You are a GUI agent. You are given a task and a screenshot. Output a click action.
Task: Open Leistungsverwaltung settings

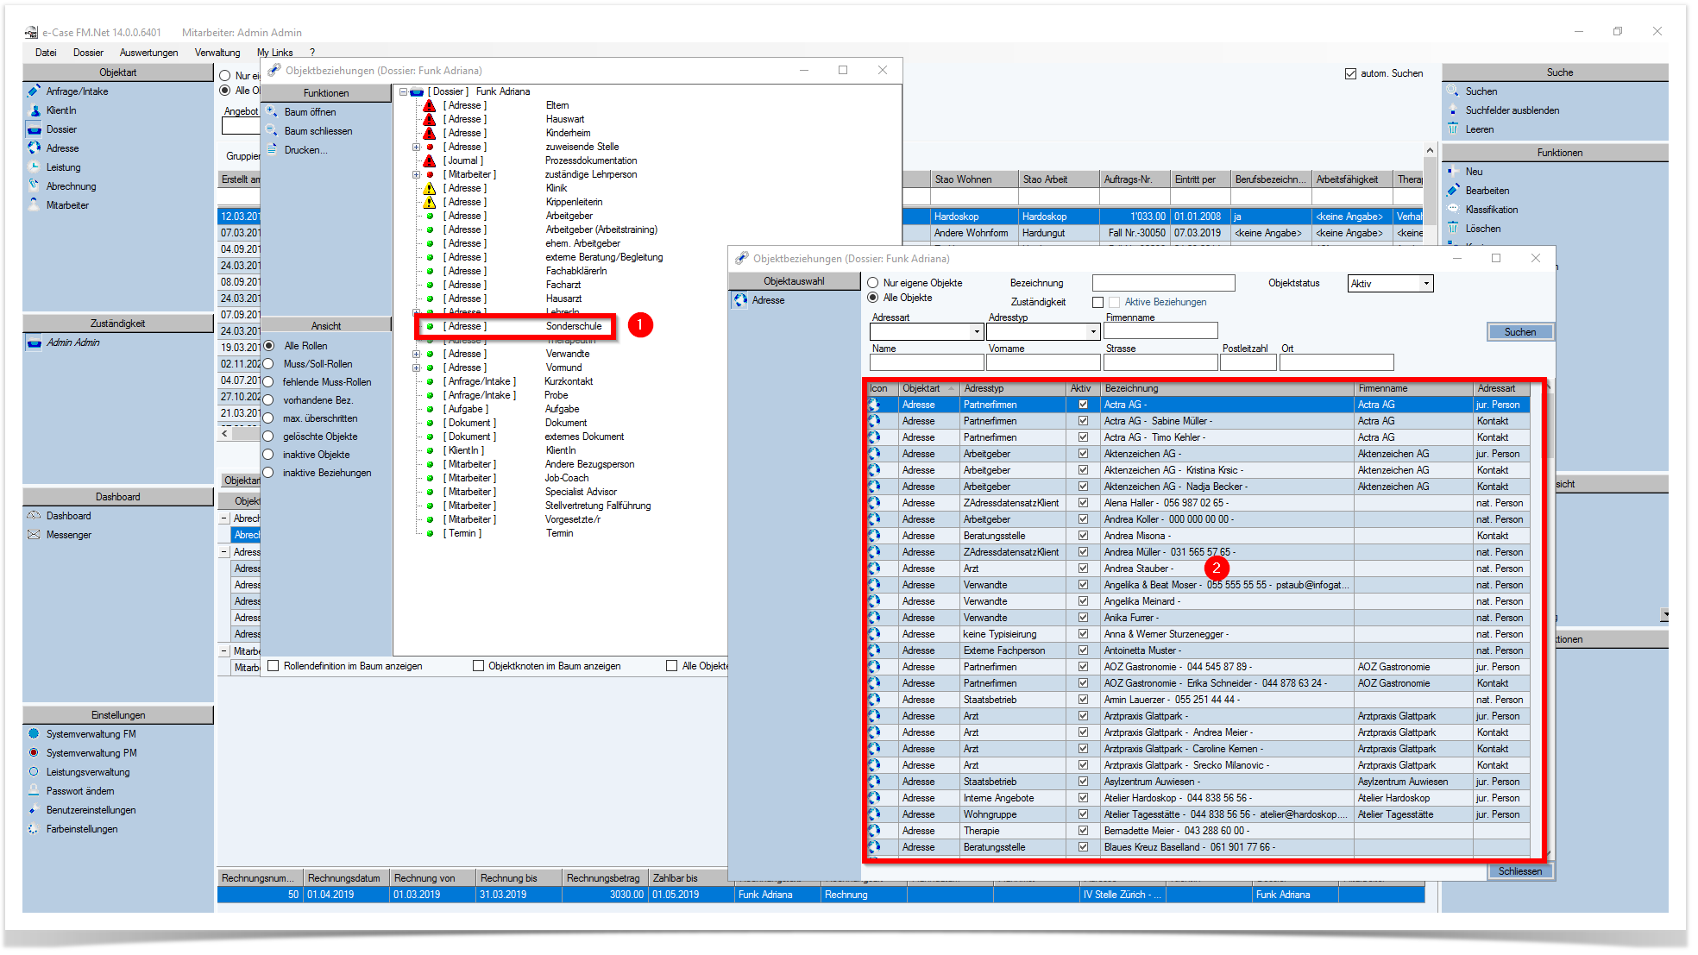(x=87, y=772)
